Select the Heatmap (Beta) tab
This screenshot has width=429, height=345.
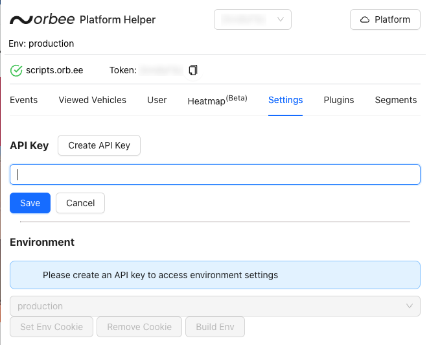coord(217,100)
